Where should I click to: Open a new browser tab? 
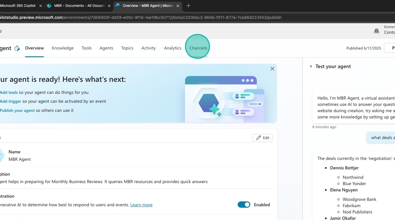(188, 6)
